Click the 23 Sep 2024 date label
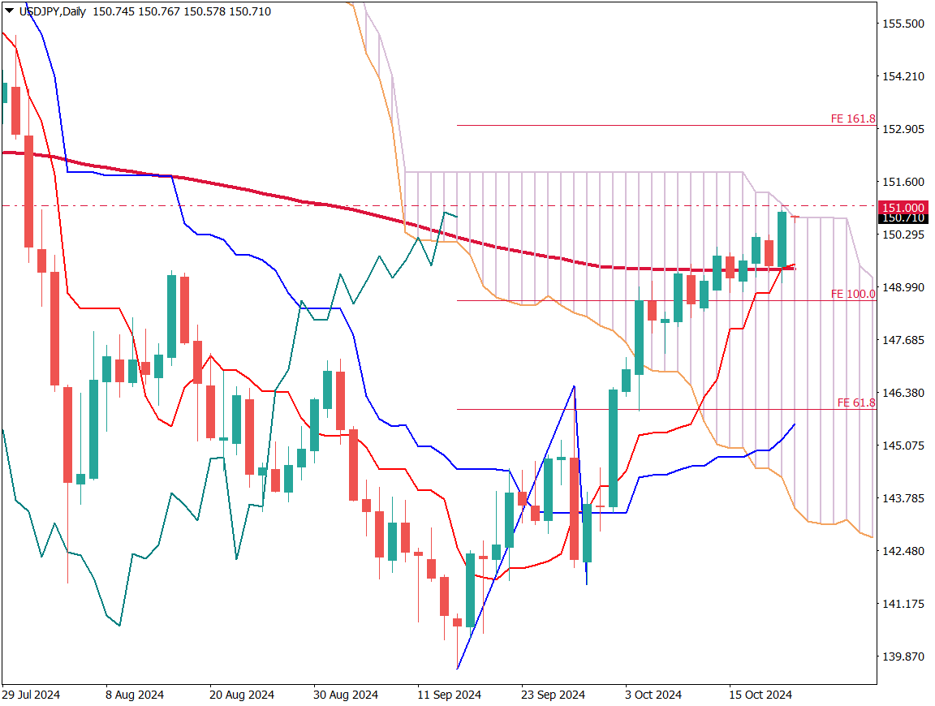This screenshot has width=935, height=706. click(553, 695)
